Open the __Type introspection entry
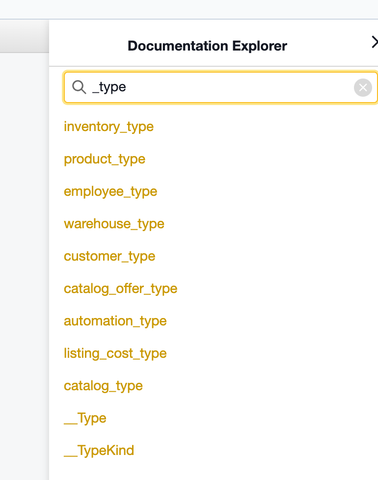This screenshot has width=378, height=480. click(x=85, y=418)
